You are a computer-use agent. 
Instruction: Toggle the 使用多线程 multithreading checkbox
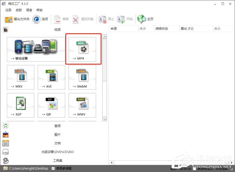pos(53,168)
